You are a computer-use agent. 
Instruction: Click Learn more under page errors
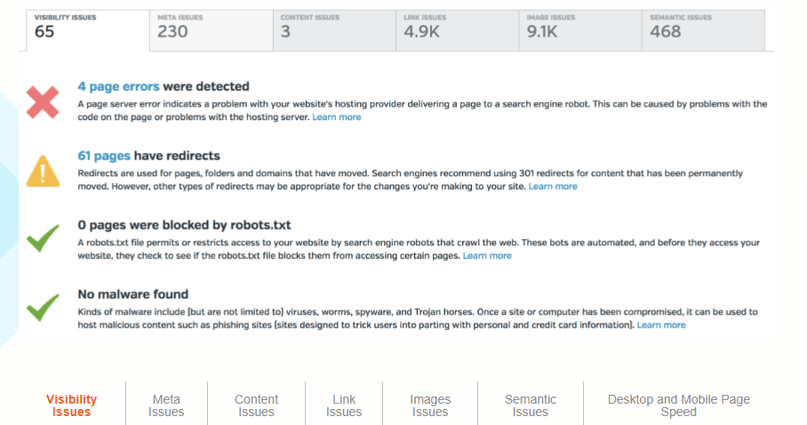click(337, 117)
